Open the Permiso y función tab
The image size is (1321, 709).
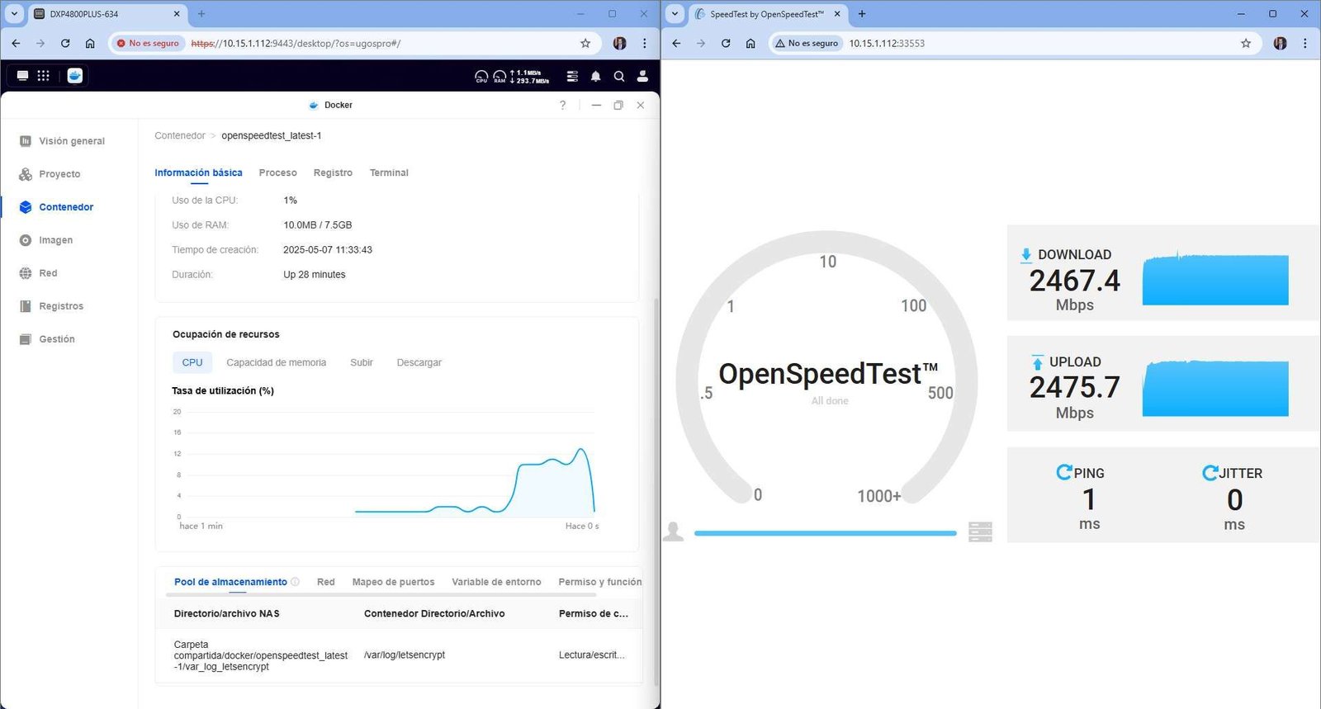tap(599, 582)
